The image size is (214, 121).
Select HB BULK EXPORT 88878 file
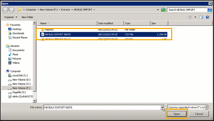pyautogui.click(x=58, y=34)
